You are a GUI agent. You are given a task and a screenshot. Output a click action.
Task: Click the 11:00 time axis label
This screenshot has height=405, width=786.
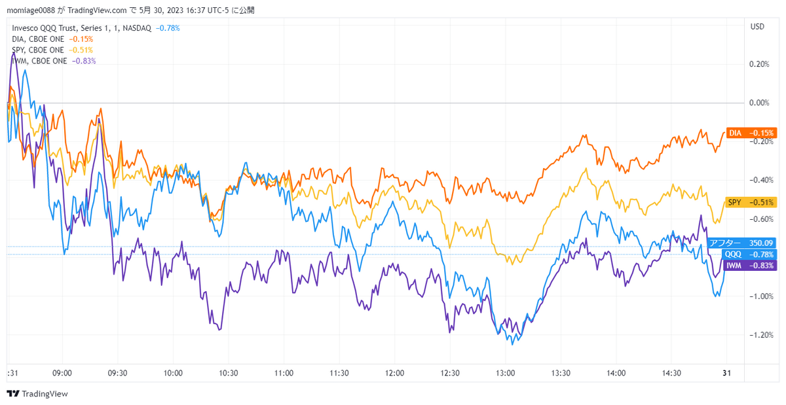pyautogui.click(x=284, y=373)
